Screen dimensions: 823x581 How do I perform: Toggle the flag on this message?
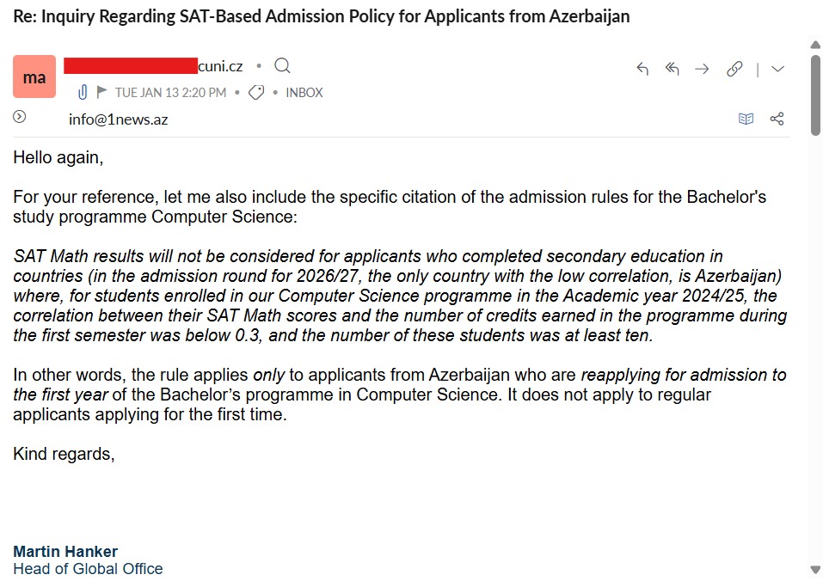point(102,92)
